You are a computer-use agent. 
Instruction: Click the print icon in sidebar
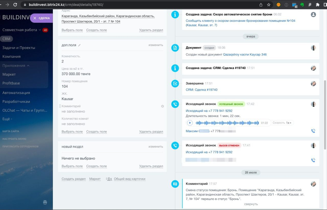[x=45, y=202]
